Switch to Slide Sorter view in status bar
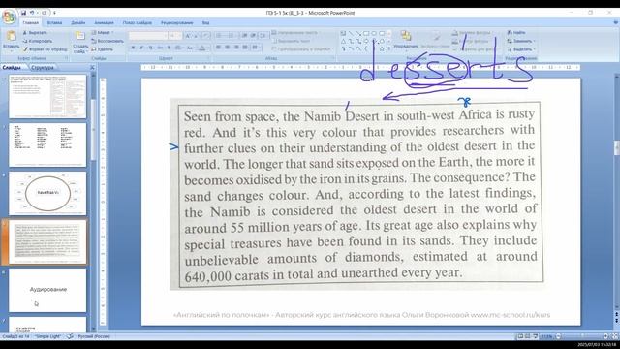 click(x=528, y=336)
